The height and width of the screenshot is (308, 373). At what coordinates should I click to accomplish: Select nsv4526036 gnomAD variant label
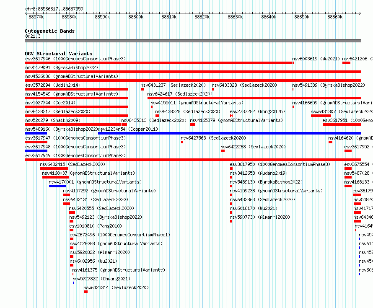pyautogui.click(x=72, y=76)
